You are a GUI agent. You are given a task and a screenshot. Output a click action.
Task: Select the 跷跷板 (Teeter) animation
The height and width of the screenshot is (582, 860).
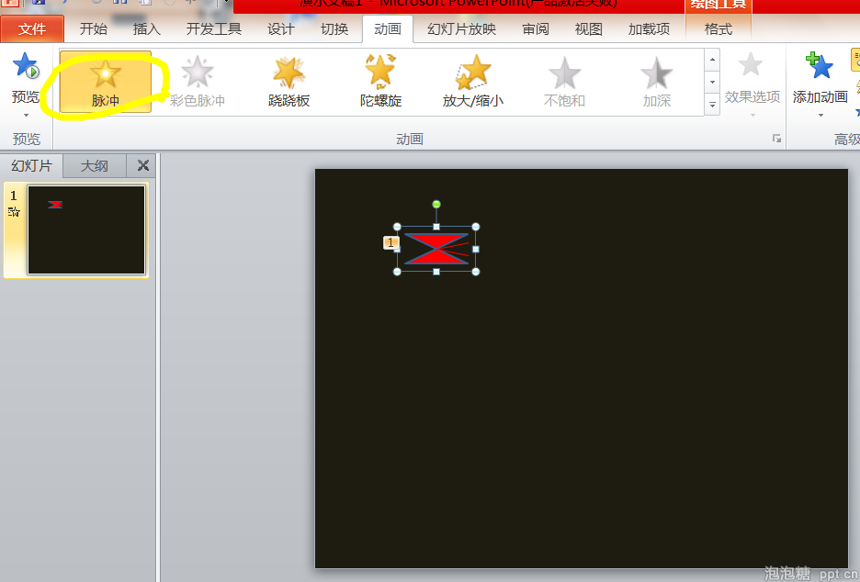click(x=289, y=82)
